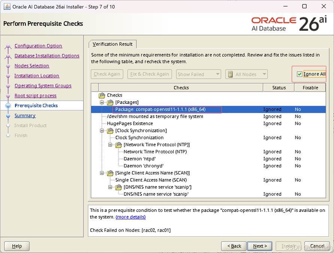Click the node icon in All Nodes dropdown
The width and height of the screenshot is (334, 253).
pyautogui.click(x=230, y=74)
